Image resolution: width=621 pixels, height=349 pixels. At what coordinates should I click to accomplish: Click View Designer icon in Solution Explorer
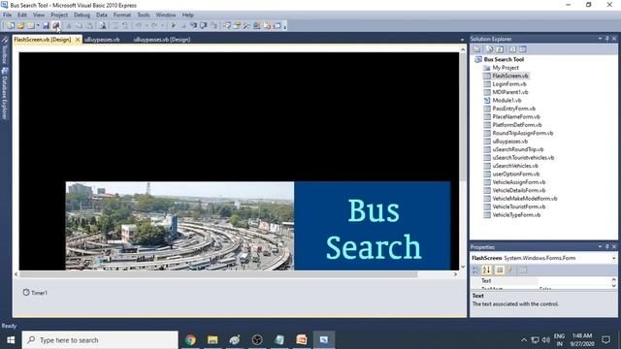pyautogui.click(x=523, y=49)
